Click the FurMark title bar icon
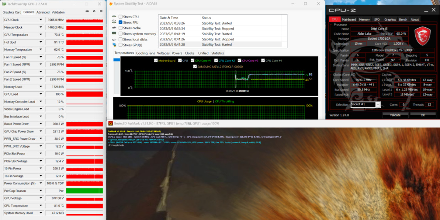 coord(111,123)
